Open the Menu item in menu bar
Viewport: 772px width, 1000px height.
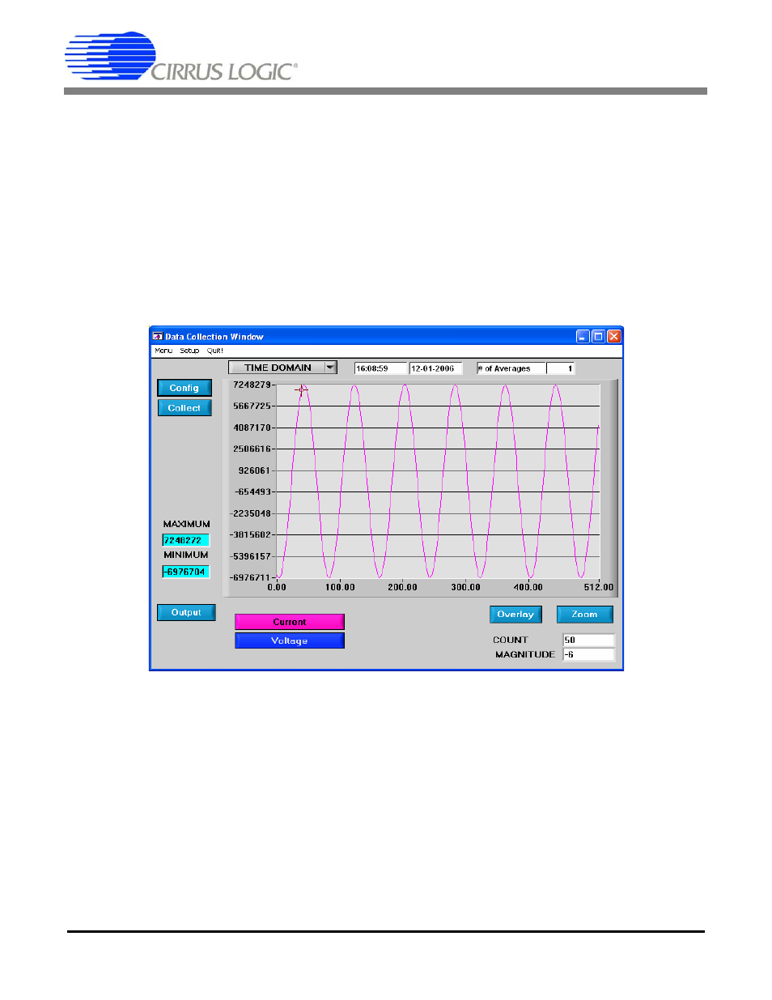(163, 351)
